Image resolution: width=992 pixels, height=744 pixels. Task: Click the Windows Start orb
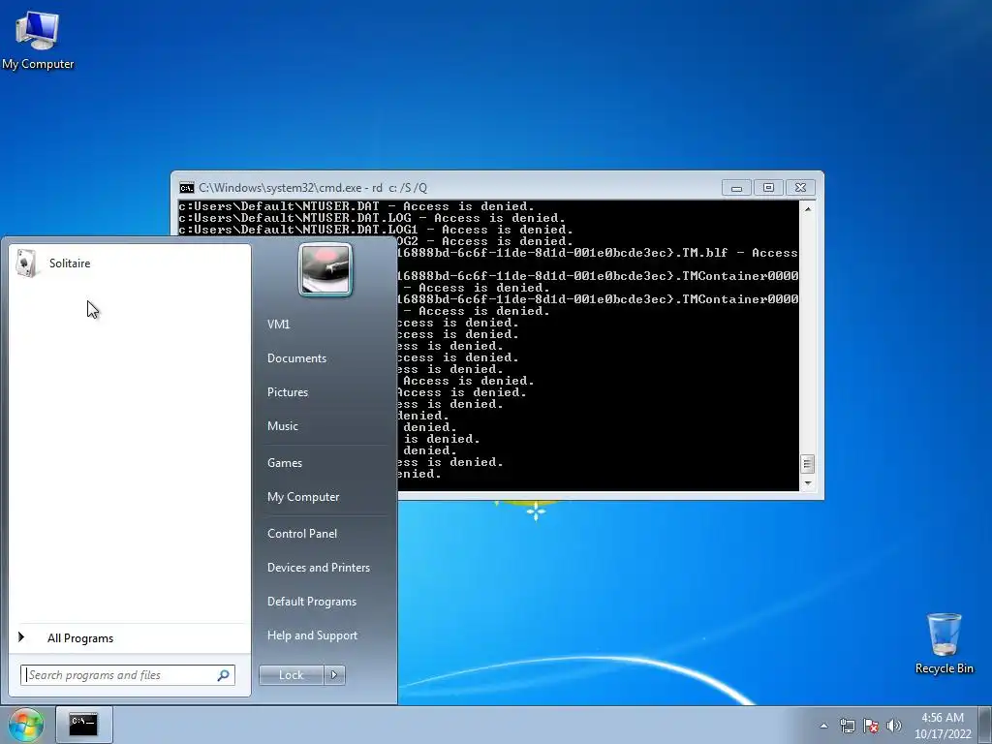(x=25, y=725)
